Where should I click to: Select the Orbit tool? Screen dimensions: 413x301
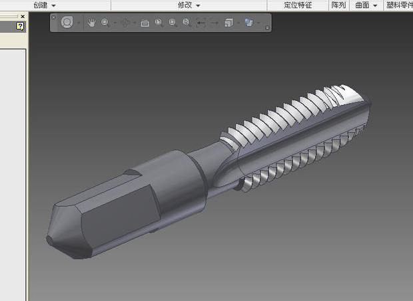125,23
